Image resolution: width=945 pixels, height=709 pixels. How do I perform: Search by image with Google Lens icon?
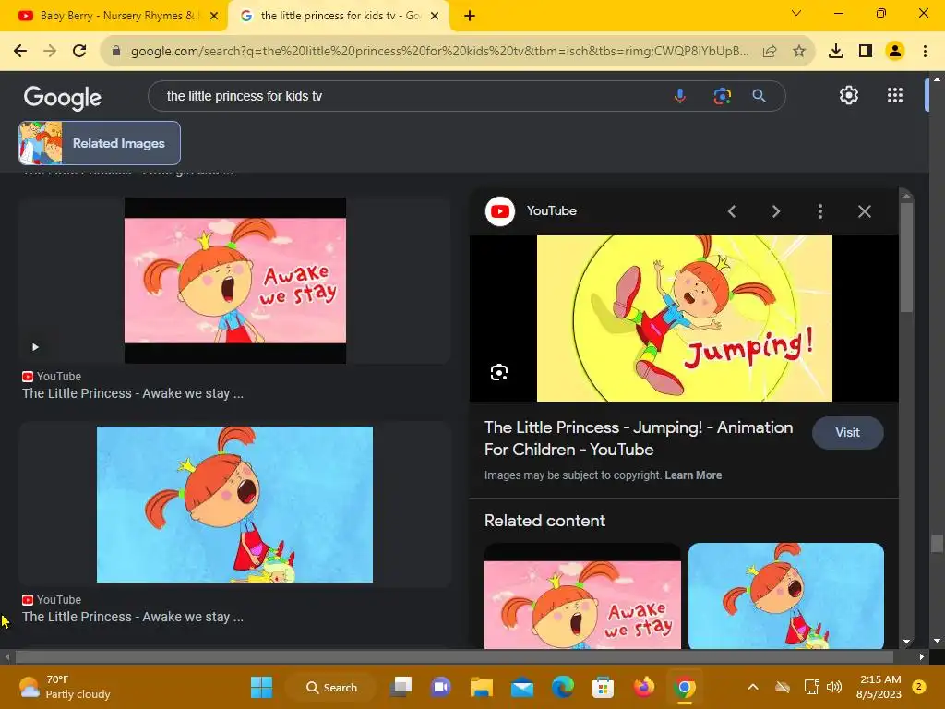point(722,96)
